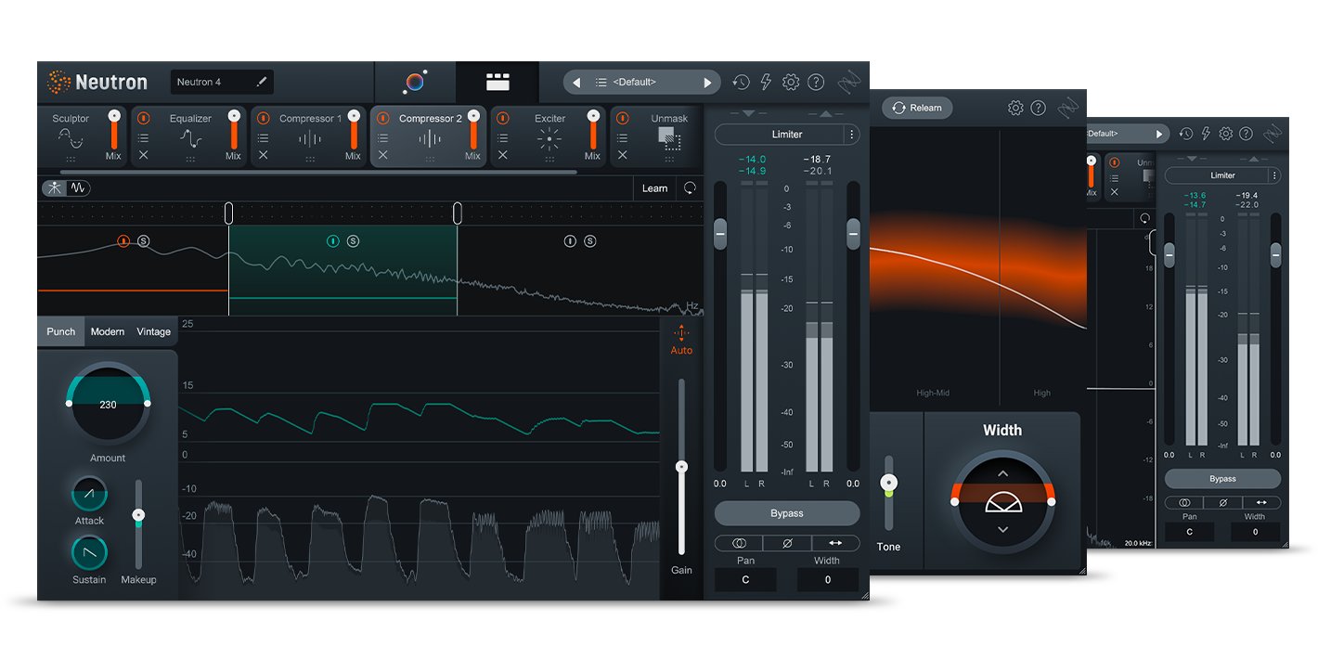Switch to the Vintage compressor mode
1318x659 pixels.
point(153,331)
